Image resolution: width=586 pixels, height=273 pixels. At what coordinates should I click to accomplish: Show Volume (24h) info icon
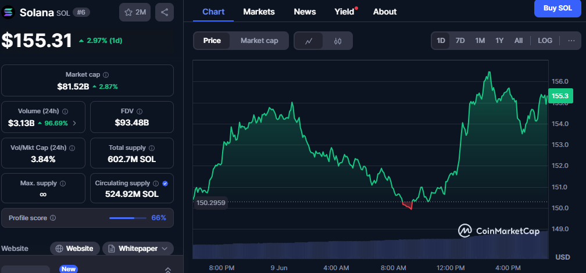(x=65, y=112)
